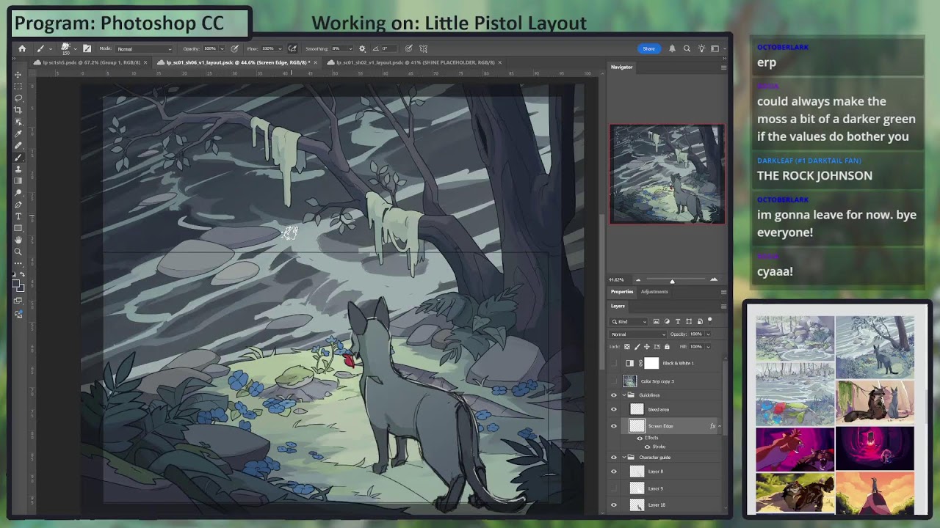The height and width of the screenshot is (528, 940).
Task: Open the Layers panel menu
Action: pos(723,306)
